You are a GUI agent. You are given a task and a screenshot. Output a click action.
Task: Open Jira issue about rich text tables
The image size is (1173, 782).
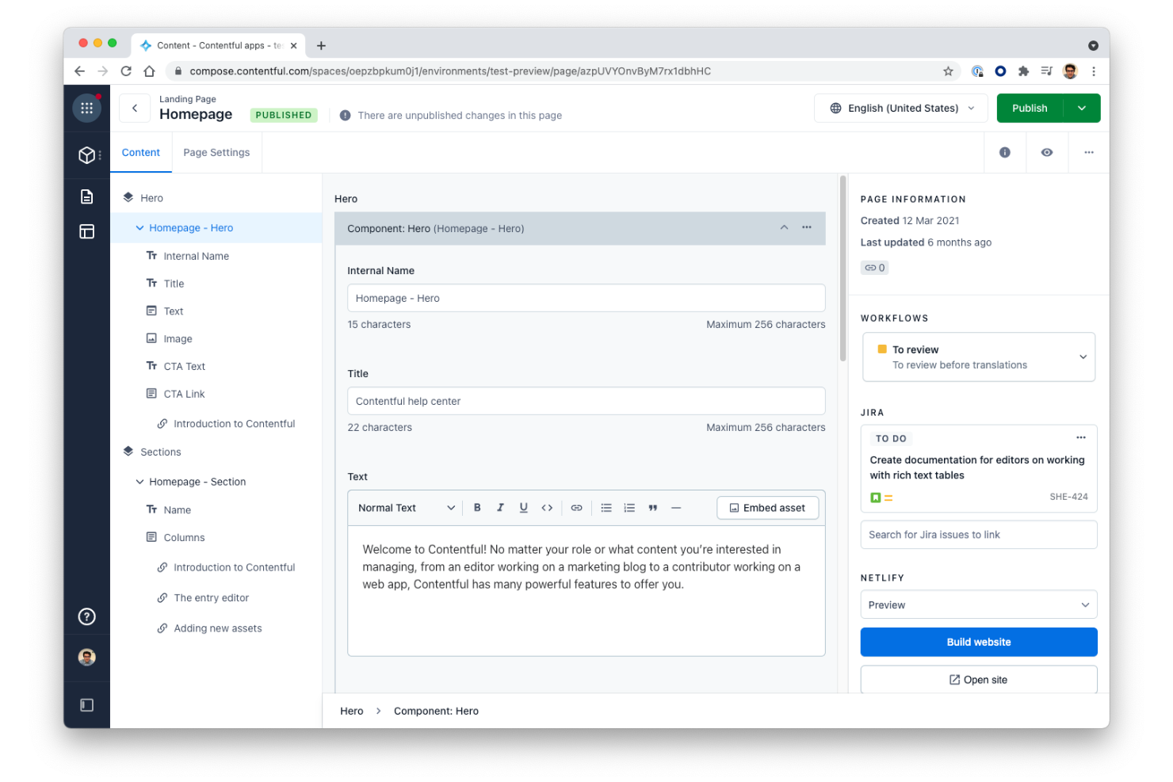(x=977, y=467)
